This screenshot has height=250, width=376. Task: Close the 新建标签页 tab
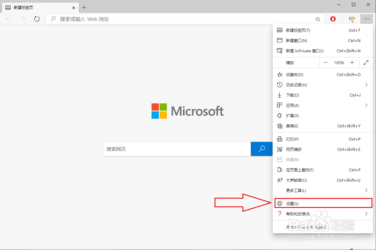(74, 8)
